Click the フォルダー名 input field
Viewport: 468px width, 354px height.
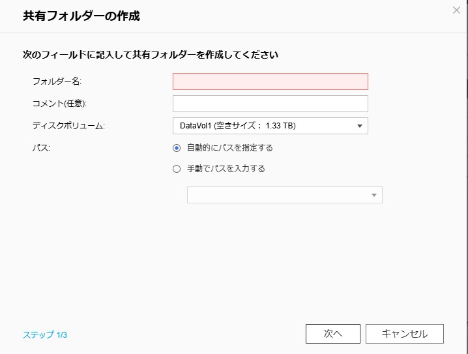271,81
